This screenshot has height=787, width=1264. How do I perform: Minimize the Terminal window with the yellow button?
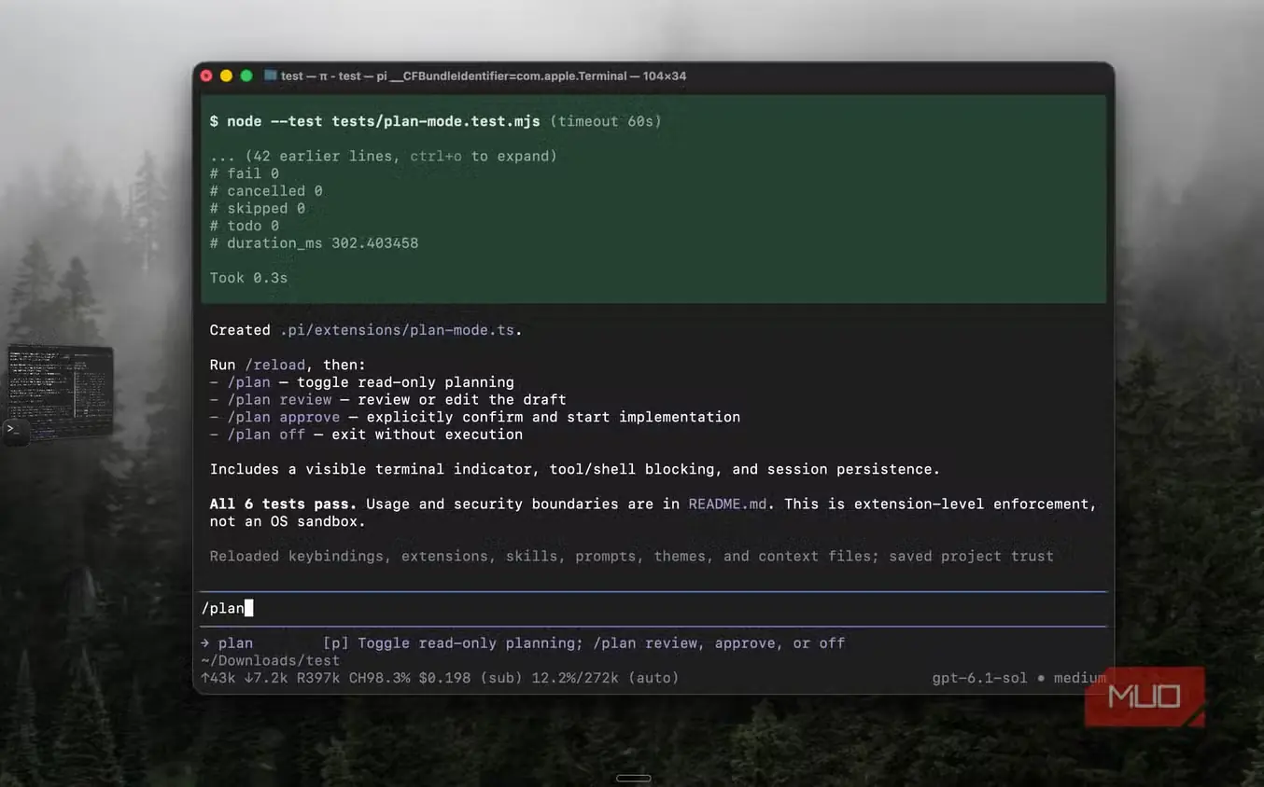tap(226, 76)
